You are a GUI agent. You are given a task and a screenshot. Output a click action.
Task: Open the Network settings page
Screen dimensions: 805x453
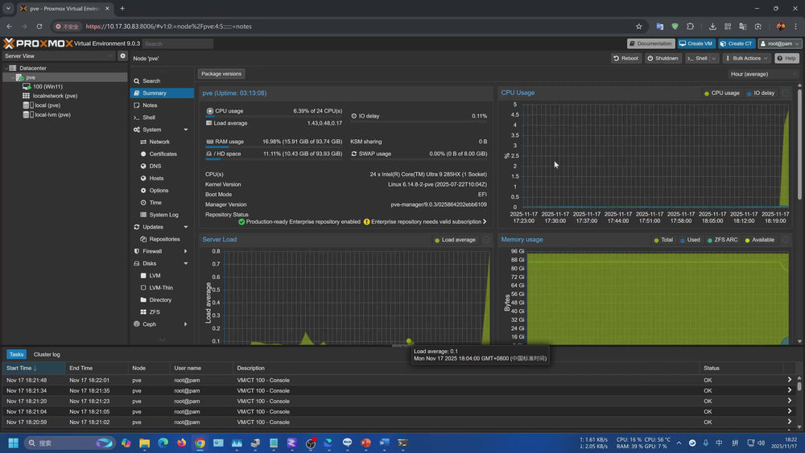[159, 142]
